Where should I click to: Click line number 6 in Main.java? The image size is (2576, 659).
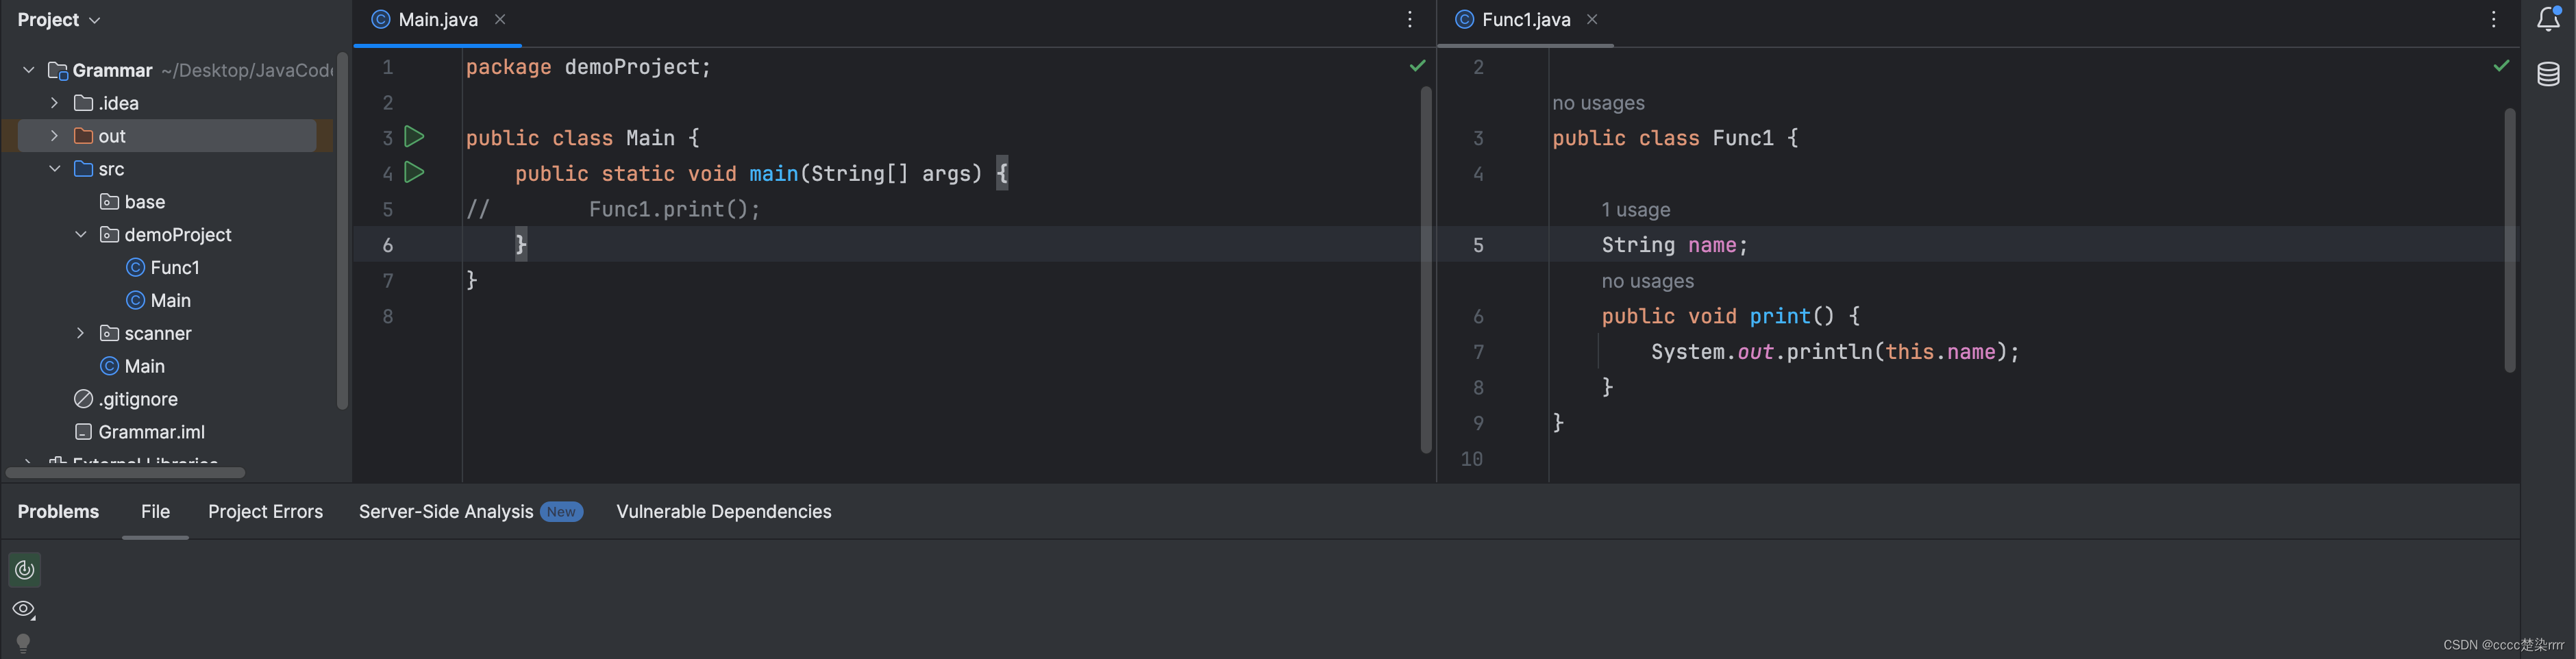388,245
